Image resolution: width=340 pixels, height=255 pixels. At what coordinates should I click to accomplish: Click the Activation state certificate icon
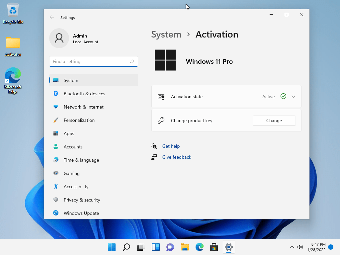click(161, 97)
